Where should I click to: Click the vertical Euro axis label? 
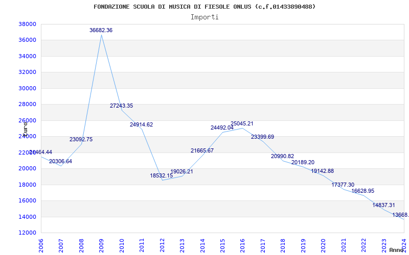click(25, 129)
